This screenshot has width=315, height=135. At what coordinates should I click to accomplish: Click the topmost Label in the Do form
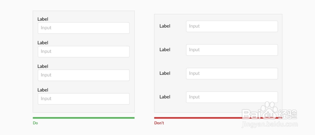[43, 19]
